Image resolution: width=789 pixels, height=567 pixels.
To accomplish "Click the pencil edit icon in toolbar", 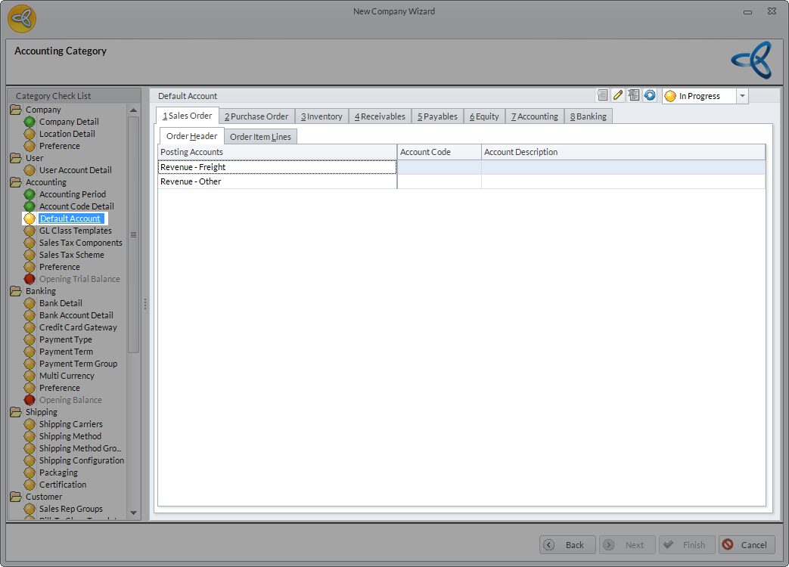I will pos(618,95).
